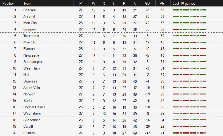
Task: Open the Arsenal team link
Action: coord(29,17)
